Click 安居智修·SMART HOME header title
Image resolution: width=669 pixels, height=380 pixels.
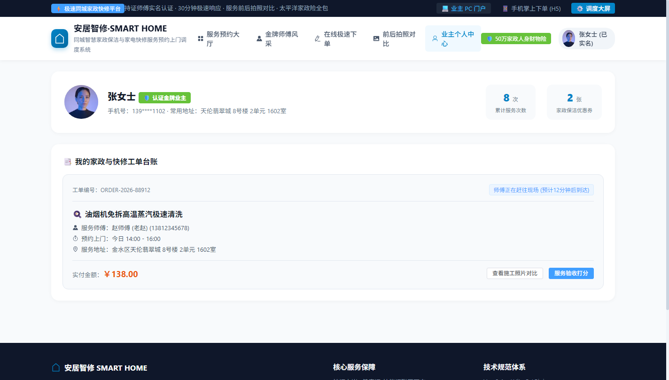tap(120, 29)
